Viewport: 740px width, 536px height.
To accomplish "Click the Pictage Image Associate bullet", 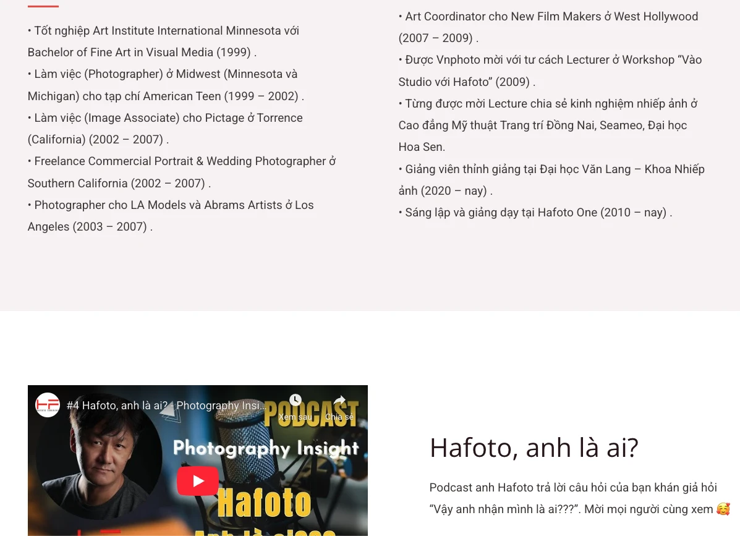I will [164, 129].
